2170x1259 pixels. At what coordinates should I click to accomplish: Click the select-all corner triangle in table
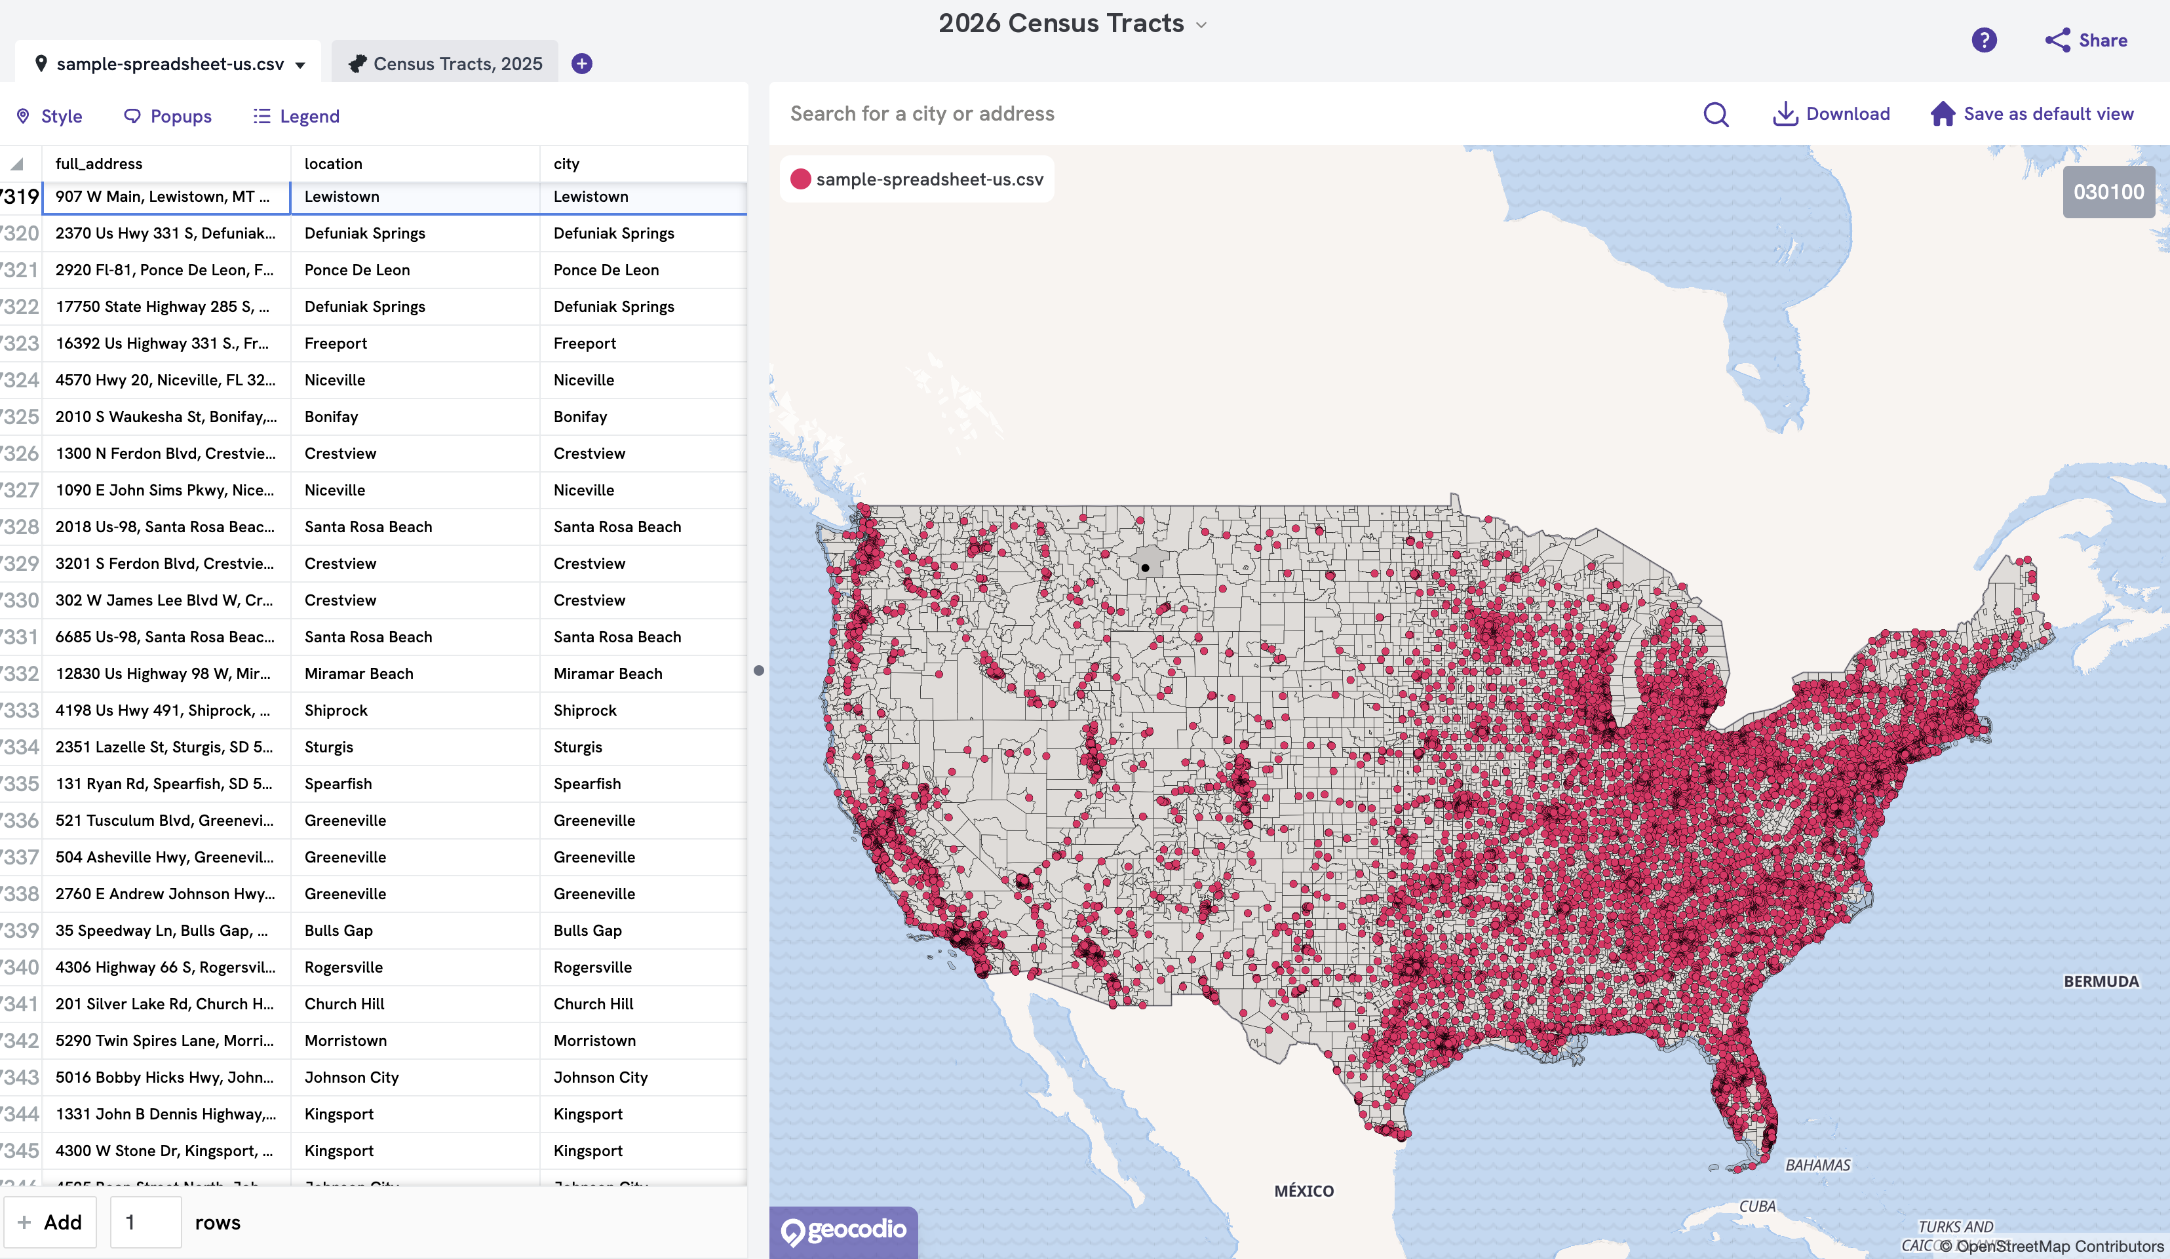click(x=17, y=164)
